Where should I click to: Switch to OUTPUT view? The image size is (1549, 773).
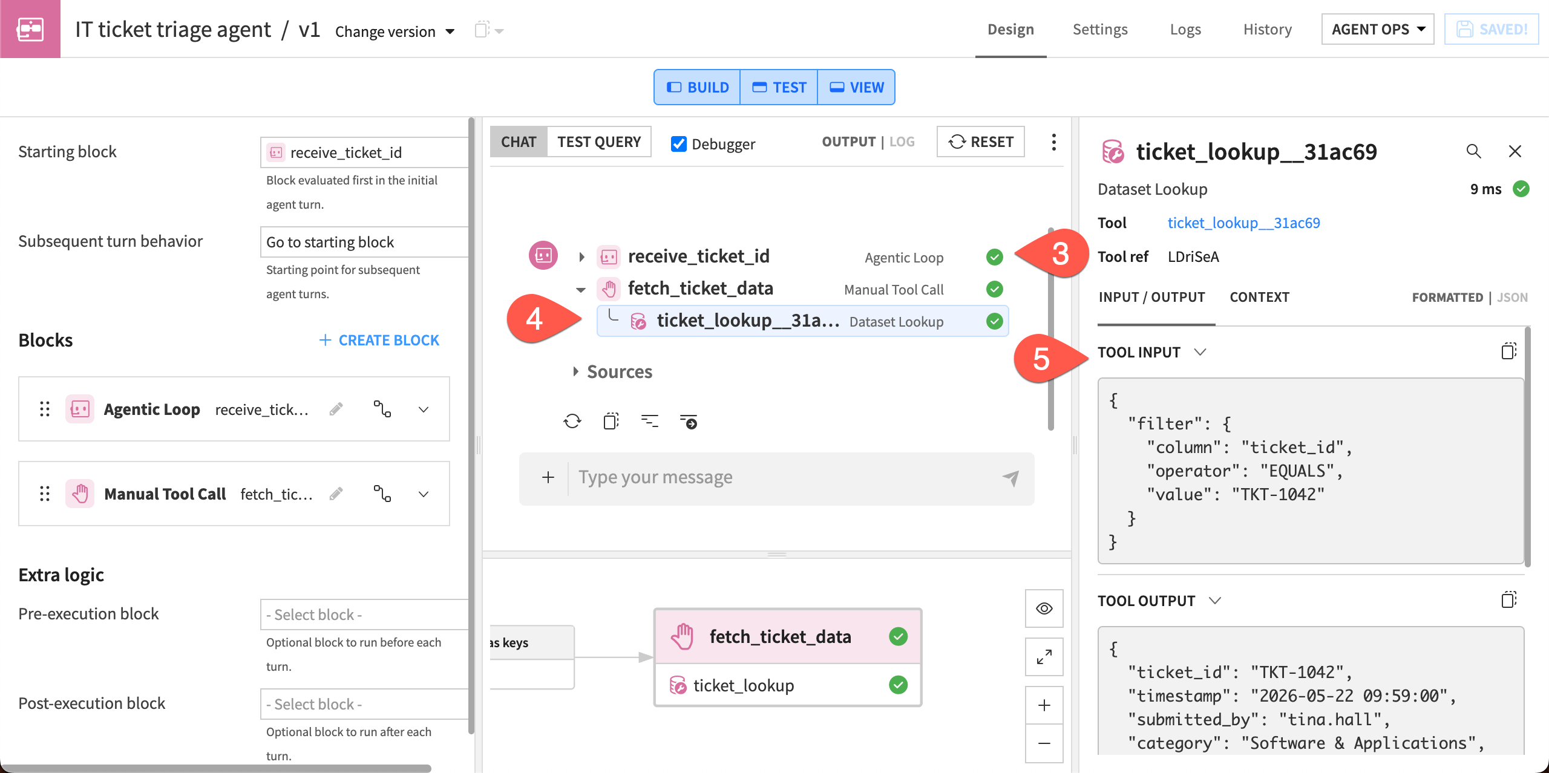848,142
